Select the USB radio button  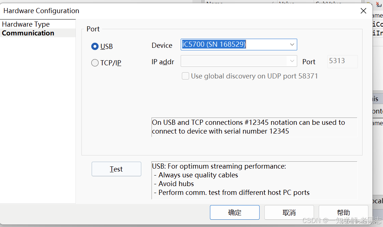pyautogui.click(x=95, y=46)
